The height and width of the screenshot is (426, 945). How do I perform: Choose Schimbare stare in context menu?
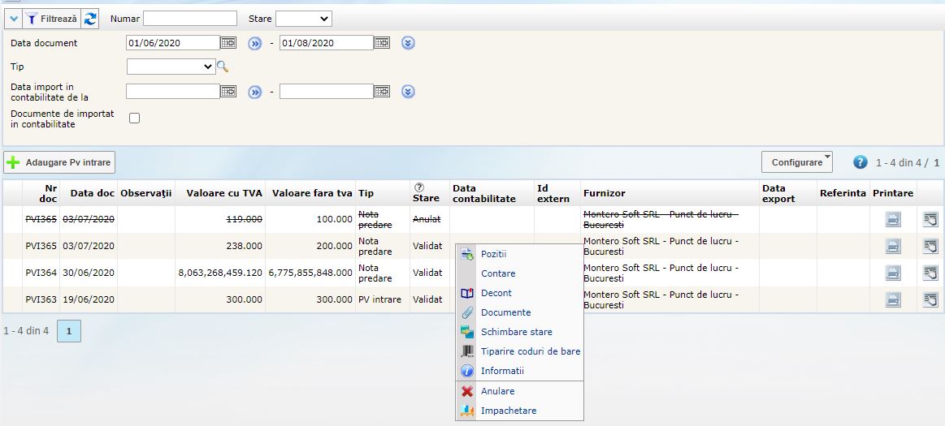516,332
